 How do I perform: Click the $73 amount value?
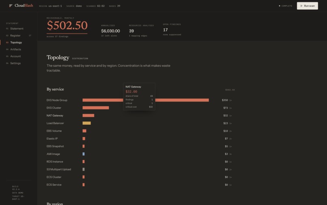226,108
